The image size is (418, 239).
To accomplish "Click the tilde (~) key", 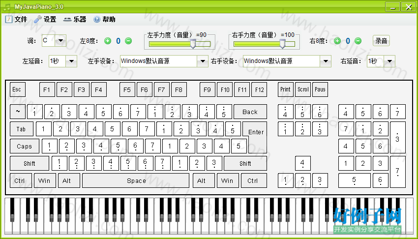I will point(18,112).
